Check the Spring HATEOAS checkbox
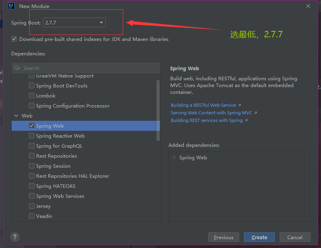 (x=32, y=186)
